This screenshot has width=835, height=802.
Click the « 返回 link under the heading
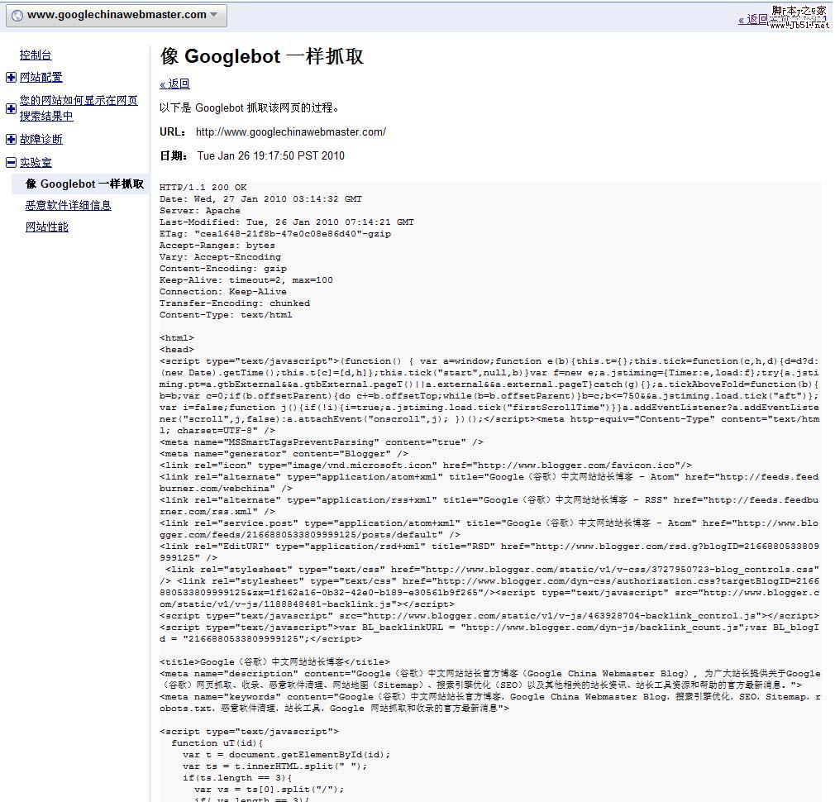pyautogui.click(x=174, y=84)
